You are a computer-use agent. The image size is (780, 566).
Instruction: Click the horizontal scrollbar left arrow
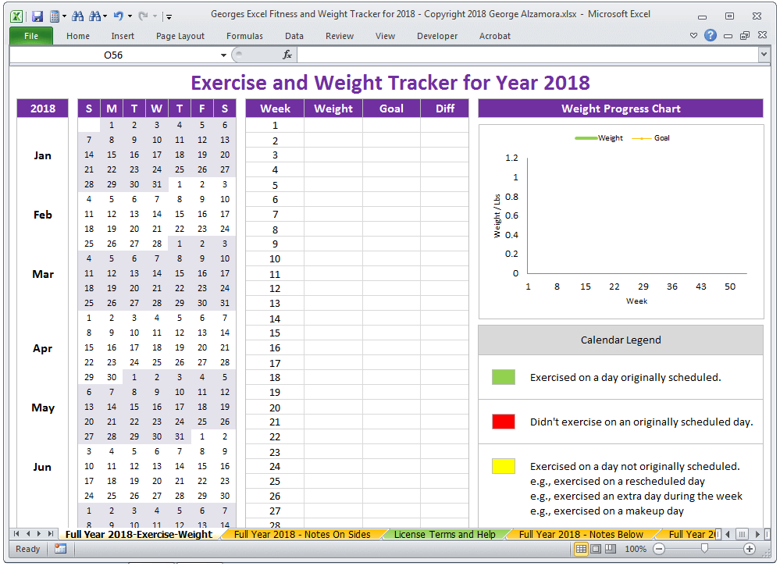[728, 534]
